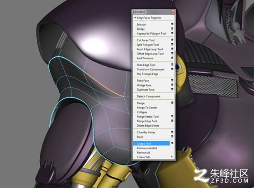
Task: Select Chamfer Vertex command
Action: [146, 133]
